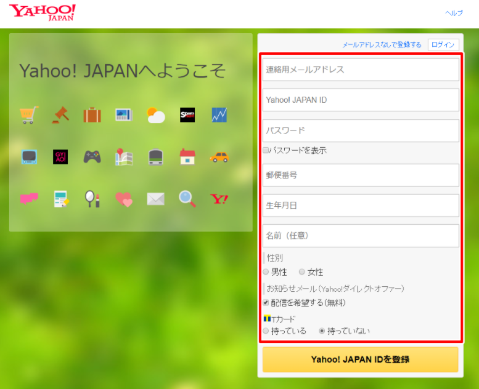Viewport: 479px width, 389px height.
Task: Click メールアドレスなしで登録する link
Action: [382, 44]
